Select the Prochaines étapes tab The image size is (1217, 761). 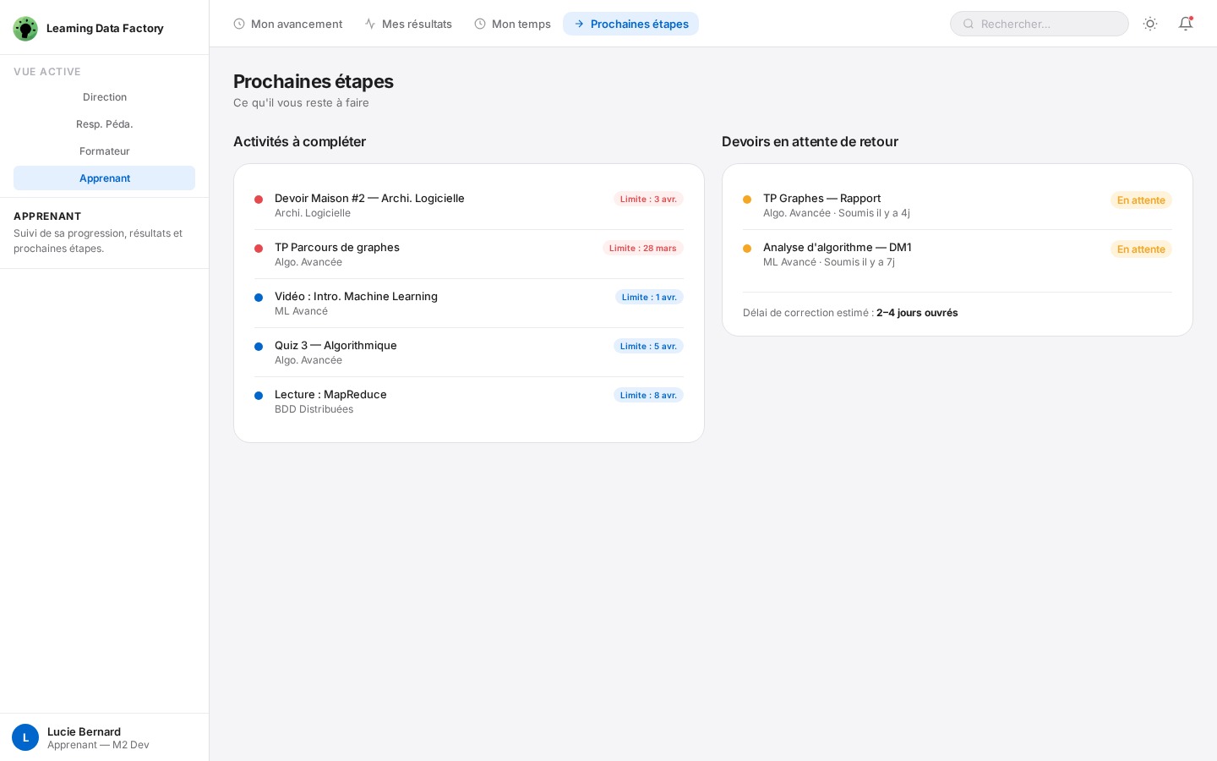(x=630, y=24)
